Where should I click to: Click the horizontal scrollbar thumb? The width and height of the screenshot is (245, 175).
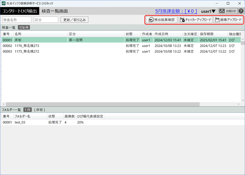(103, 104)
